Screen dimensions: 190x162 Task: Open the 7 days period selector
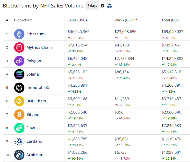point(92,6)
